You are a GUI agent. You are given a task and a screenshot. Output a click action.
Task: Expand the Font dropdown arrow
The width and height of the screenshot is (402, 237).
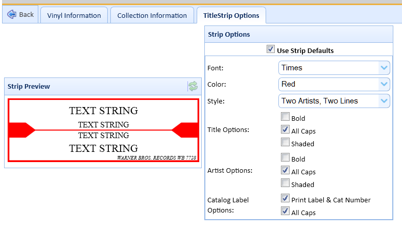pyautogui.click(x=384, y=68)
